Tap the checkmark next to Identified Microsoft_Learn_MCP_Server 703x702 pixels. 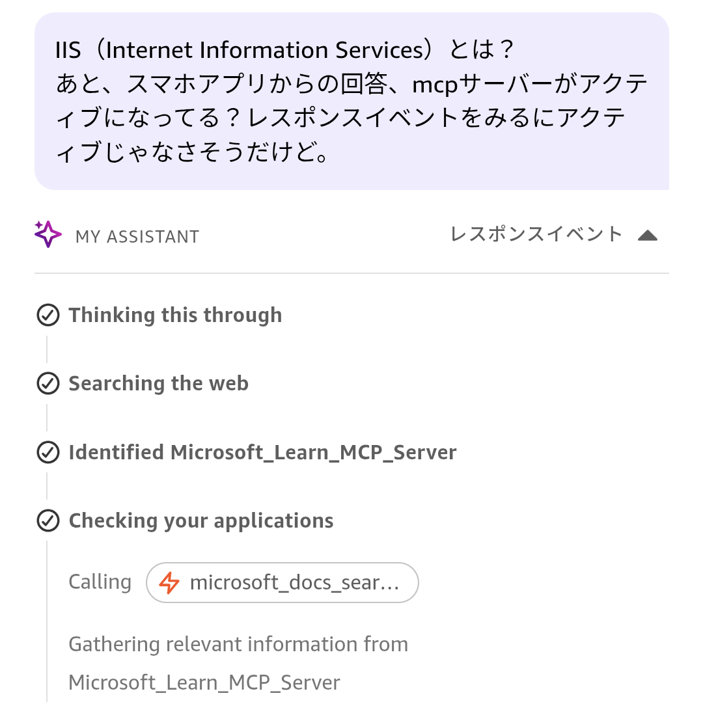[x=48, y=453]
